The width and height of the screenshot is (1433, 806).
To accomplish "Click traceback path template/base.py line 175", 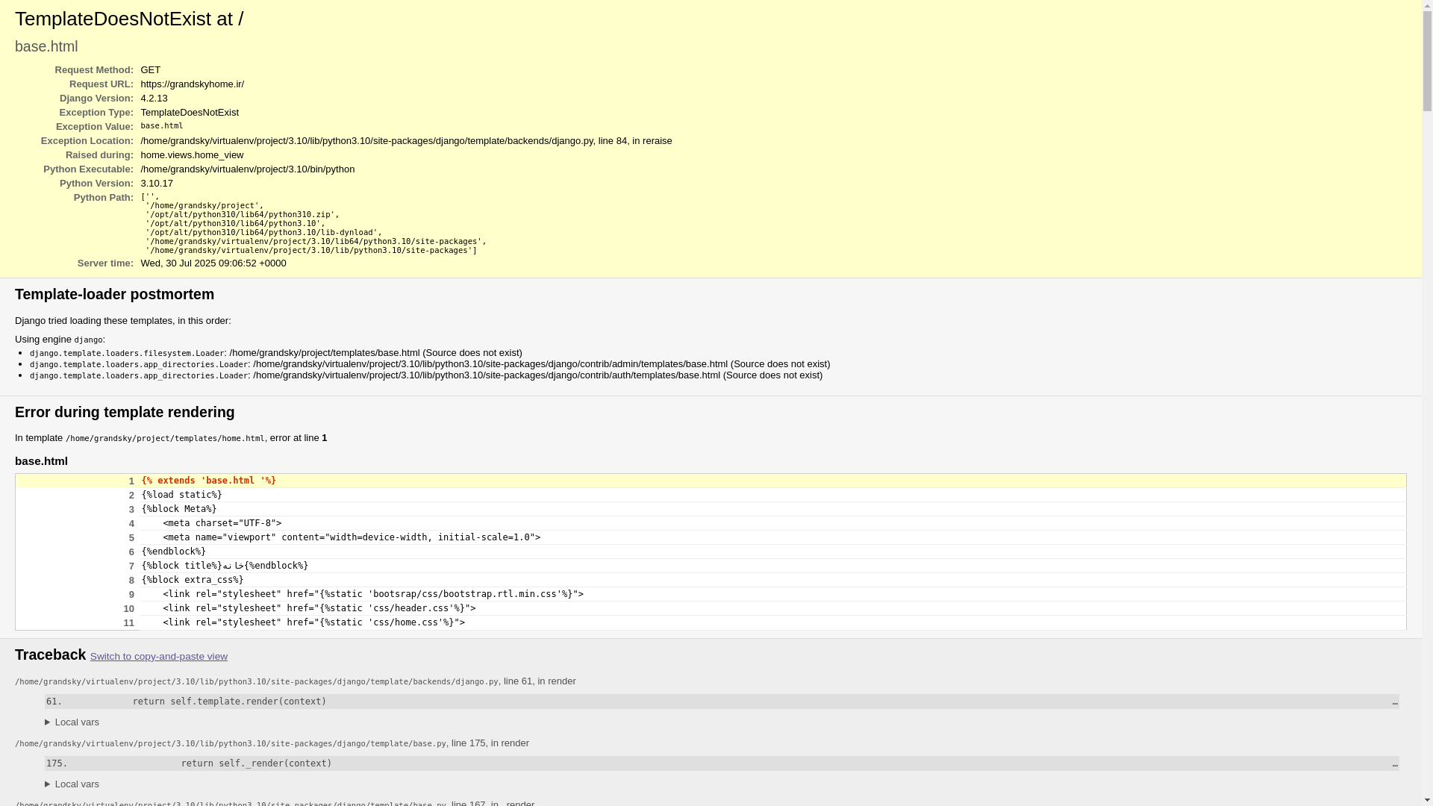I will pos(231,744).
